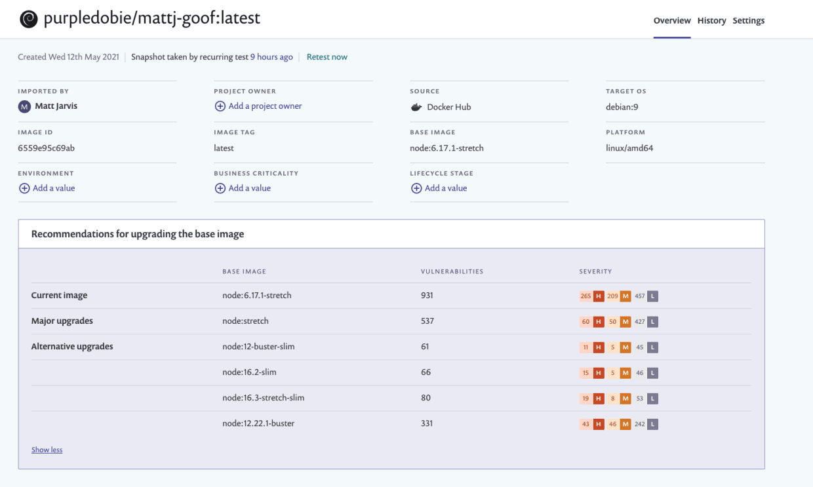This screenshot has width=813, height=487.
Task: Click node:stretch in Major upgrades row
Action: pyautogui.click(x=245, y=321)
